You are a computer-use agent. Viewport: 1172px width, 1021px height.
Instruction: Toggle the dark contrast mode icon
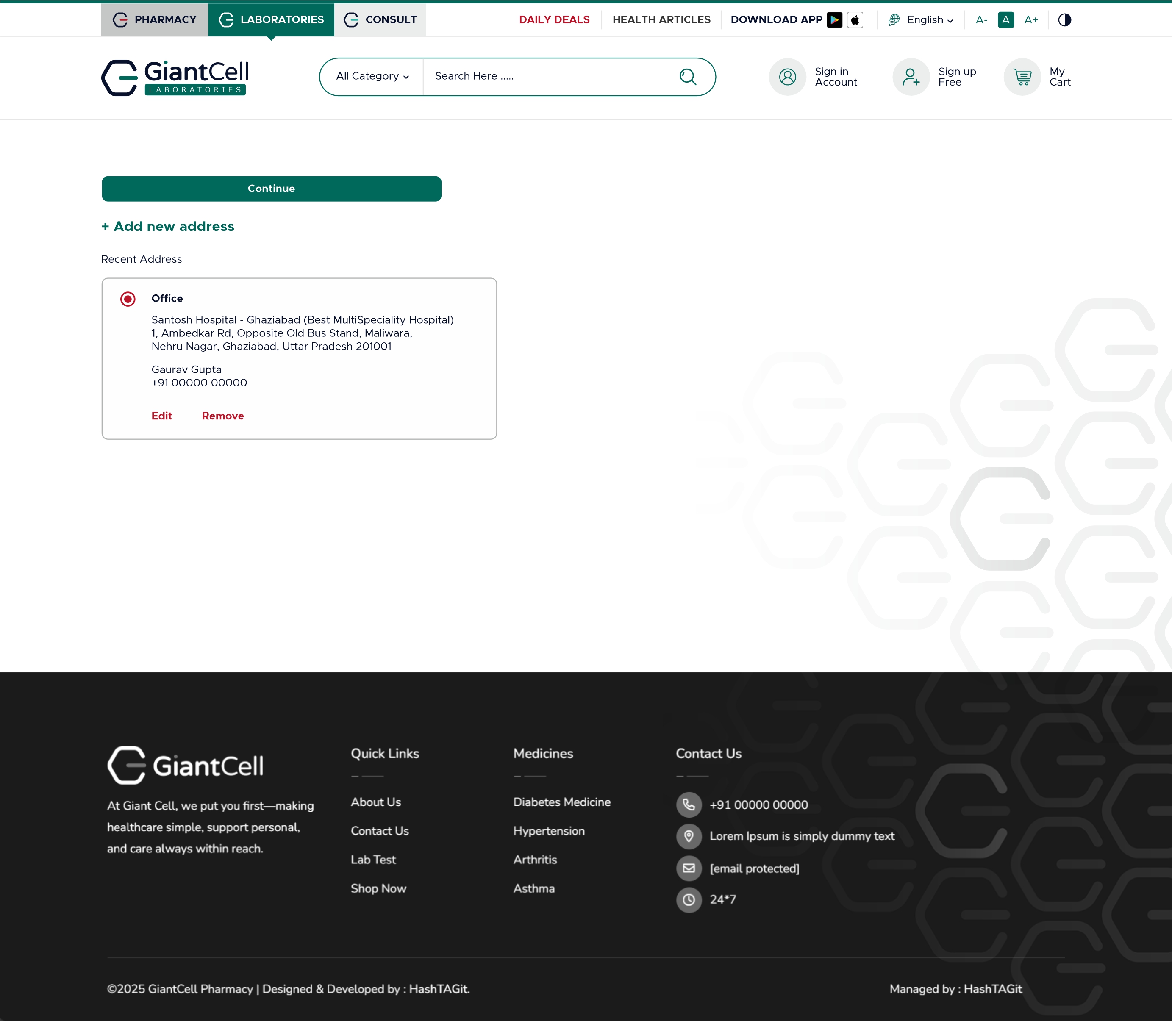1064,20
